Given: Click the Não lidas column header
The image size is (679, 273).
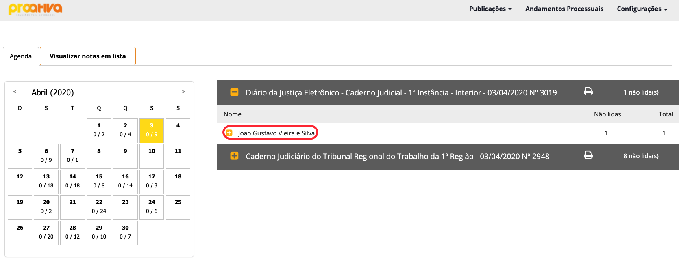Looking at the screenshot, I should click(607, 114).
